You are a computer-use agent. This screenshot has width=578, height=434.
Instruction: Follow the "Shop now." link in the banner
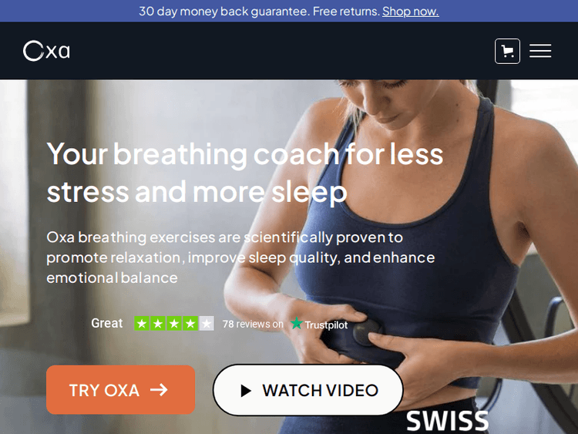click(410, 12)
